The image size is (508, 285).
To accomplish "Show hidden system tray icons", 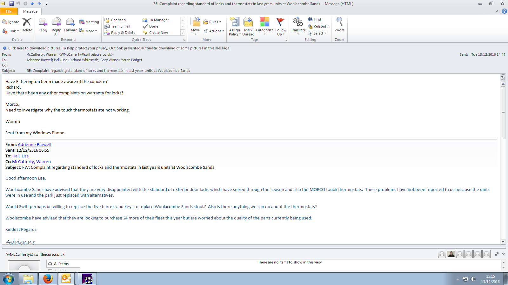I will pyautogui.click(x=458, y=279).
